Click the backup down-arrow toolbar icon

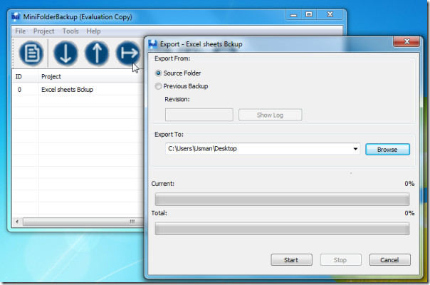65,53
